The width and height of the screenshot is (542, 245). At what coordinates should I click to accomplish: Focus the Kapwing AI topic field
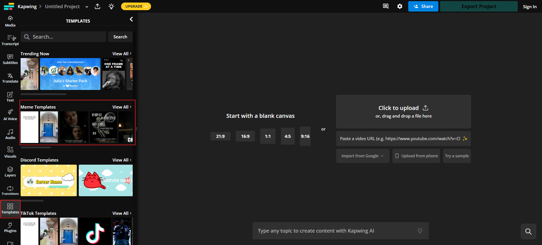coord(340,231)
